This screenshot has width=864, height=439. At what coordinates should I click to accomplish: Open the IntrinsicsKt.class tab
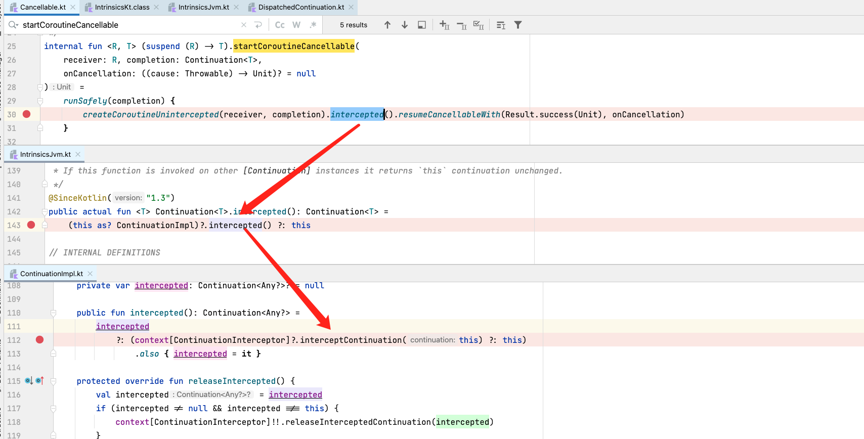pyautogui.click(x=122, y=7)
